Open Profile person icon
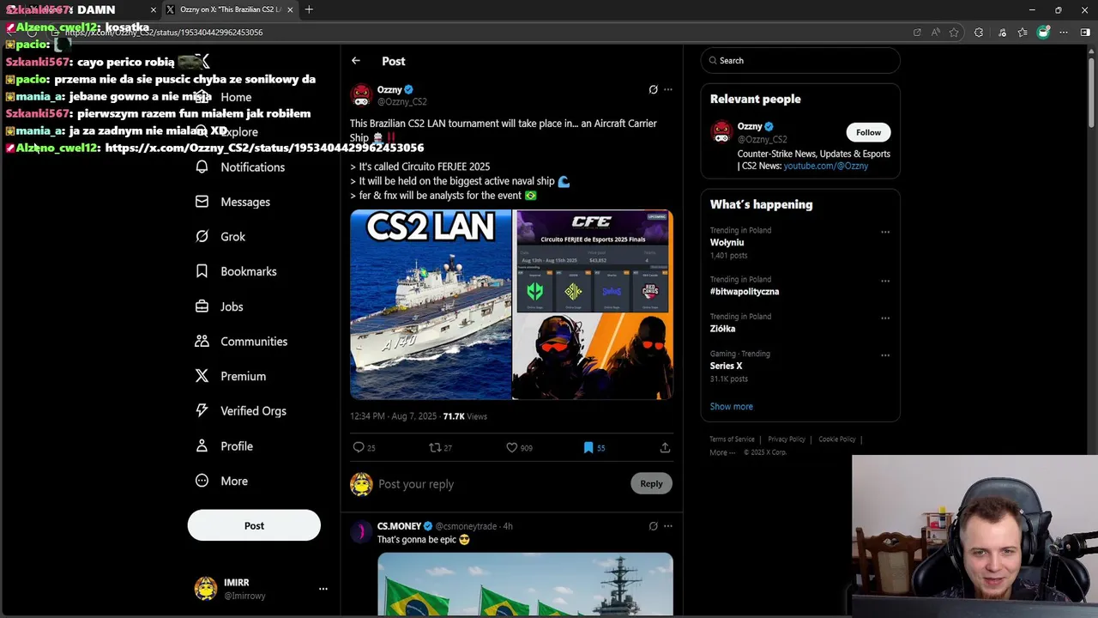The height and width of the screenshot is (618, 1098). click(202, 445)
